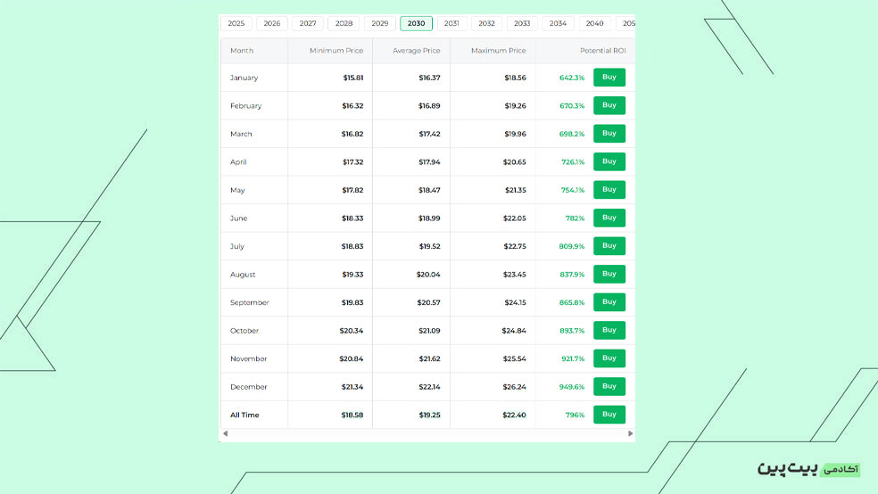Click the June row Buy button
This screenshot has height=494, width=878.
coord(609,218)
